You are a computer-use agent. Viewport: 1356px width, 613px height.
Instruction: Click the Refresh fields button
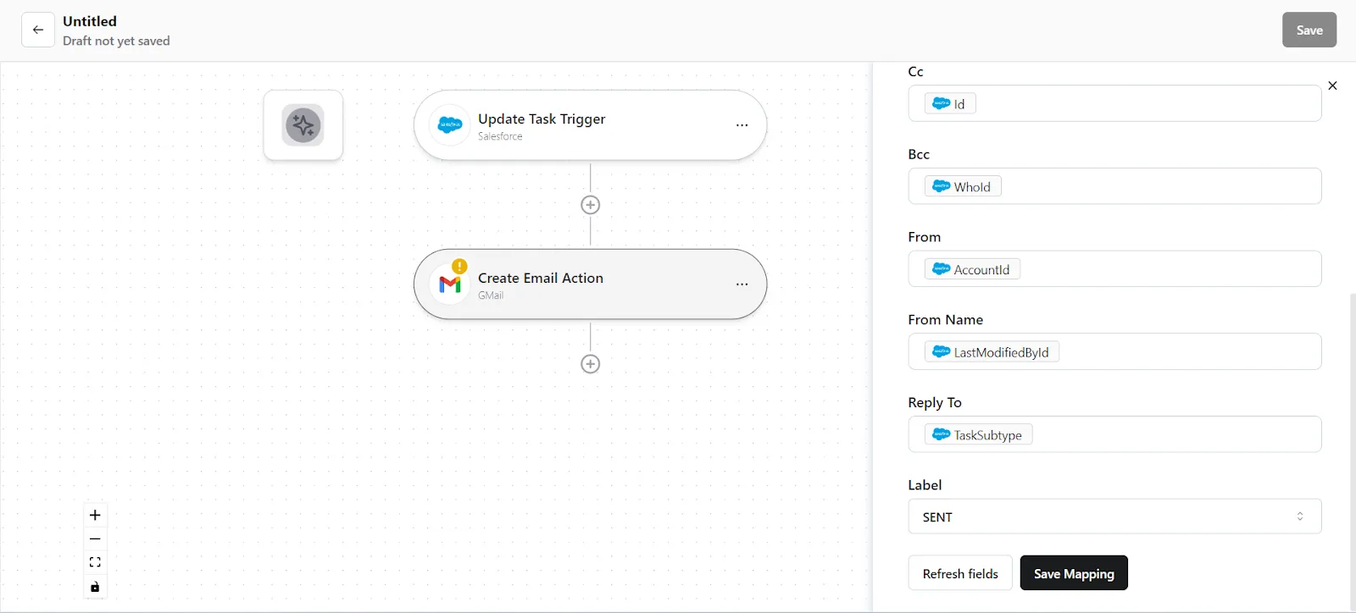[x=960, y=573]
